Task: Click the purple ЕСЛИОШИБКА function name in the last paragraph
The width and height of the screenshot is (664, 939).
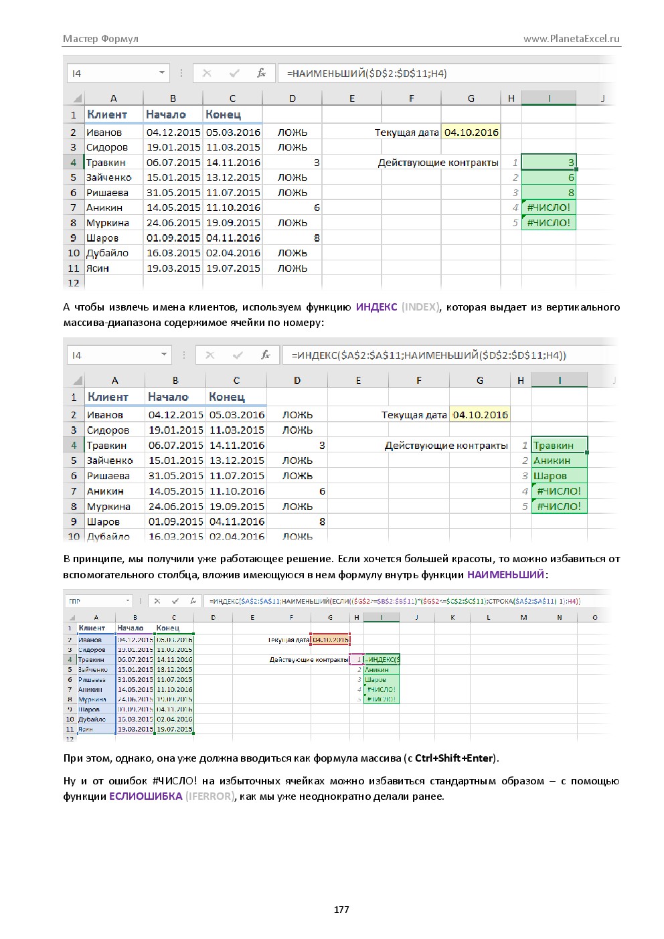Action: point(145,796)
